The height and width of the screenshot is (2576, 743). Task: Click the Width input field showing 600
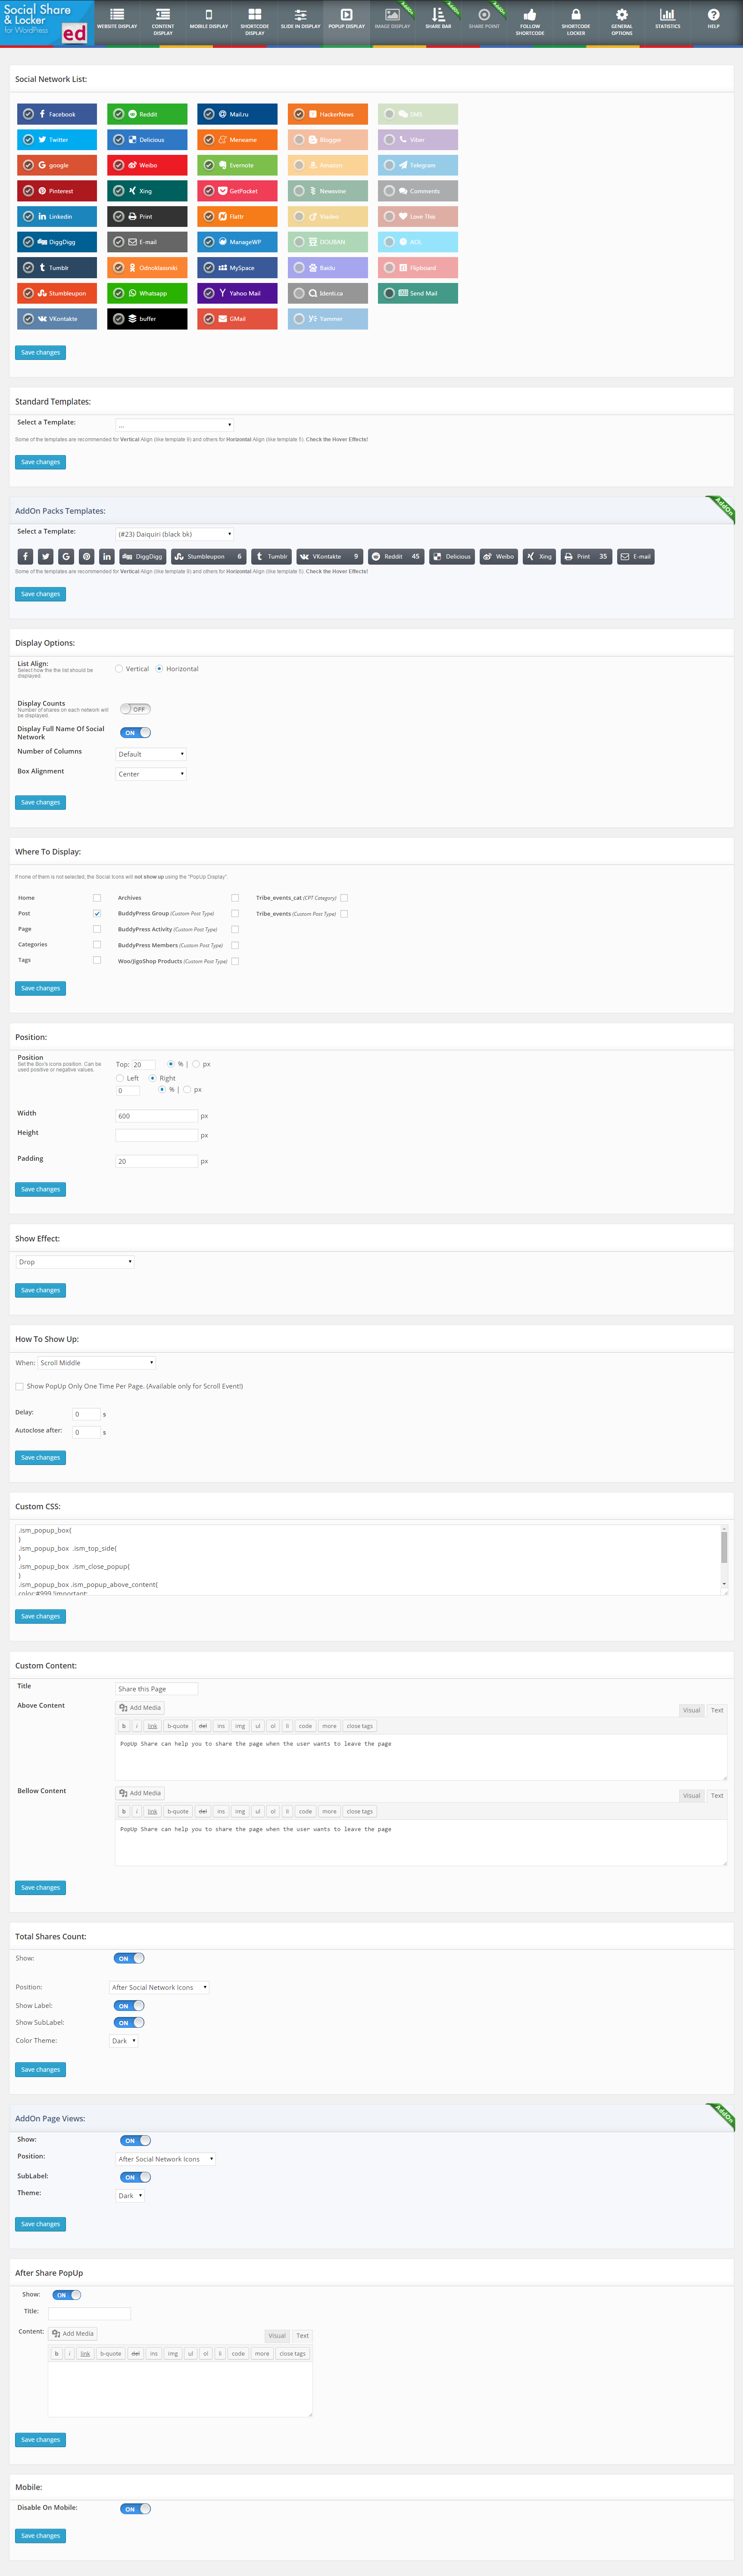click(x=157, y=1116)
